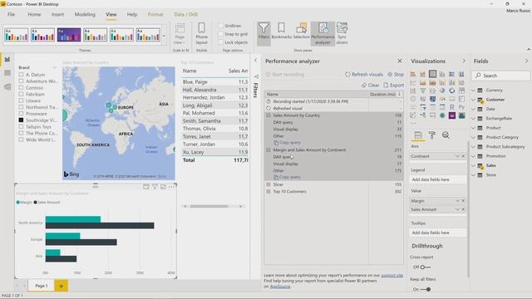532x299 pixels.
Task: Expand the Customer table in Fields
Action: pyautogui.click(x=473, y=100)
